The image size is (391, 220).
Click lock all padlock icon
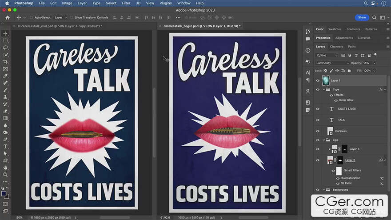point(349,71)
